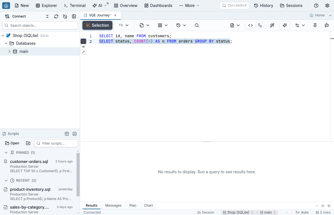Switch to code view with angle brackets
The width and height of the screenshot is (334, 215).
pos(250,25)
